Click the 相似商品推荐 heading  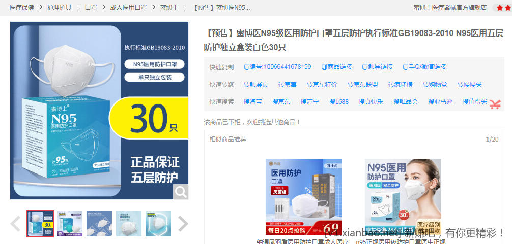click(227, 140)
